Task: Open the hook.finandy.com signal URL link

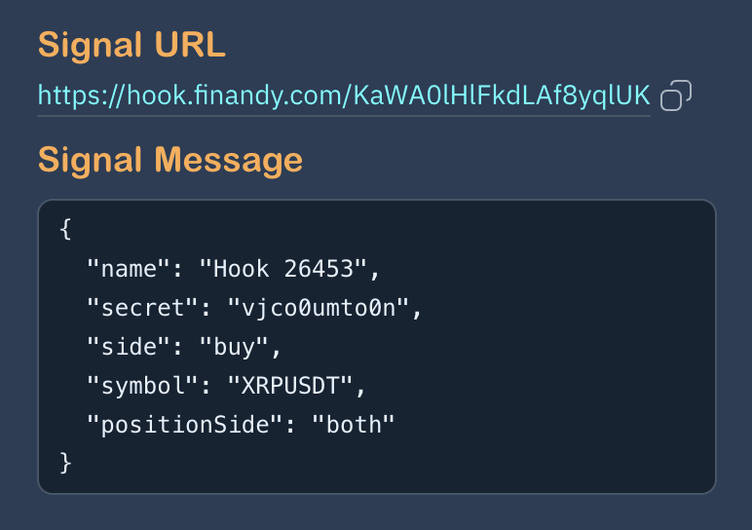Action: click(x=344, y=95)
